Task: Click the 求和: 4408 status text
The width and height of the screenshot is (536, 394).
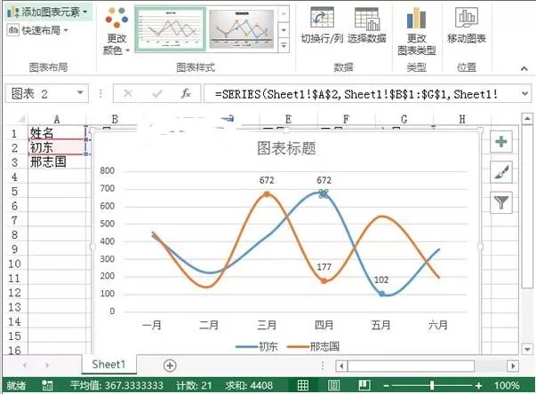Action: point(249,385)
